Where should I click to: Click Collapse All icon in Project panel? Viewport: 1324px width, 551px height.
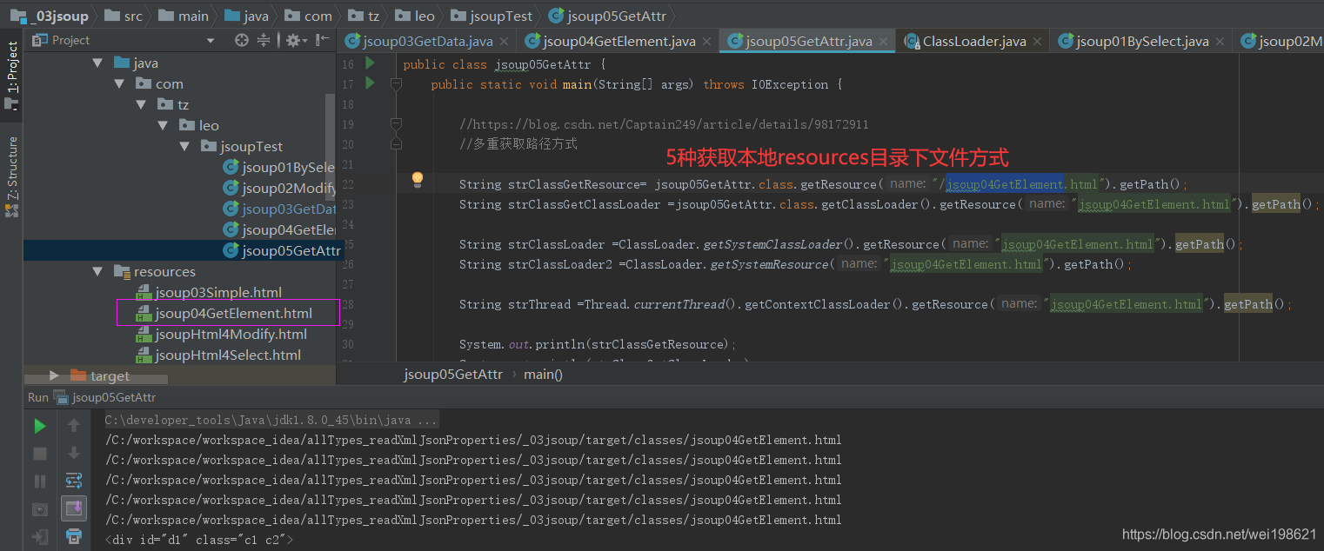pyautogui.click(x=265, y=40)
